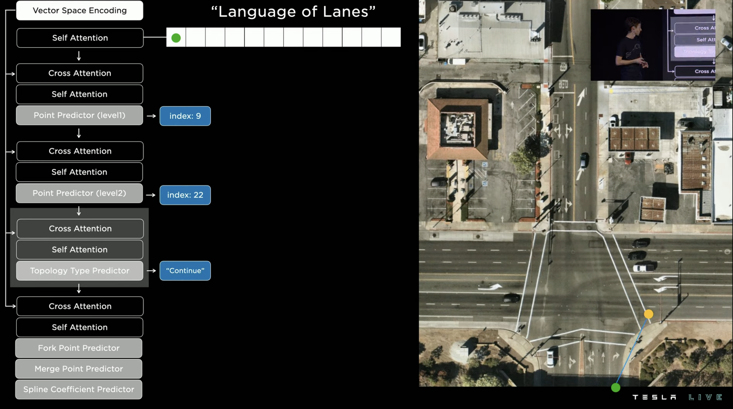Click the Self Attention node icon

80,38
